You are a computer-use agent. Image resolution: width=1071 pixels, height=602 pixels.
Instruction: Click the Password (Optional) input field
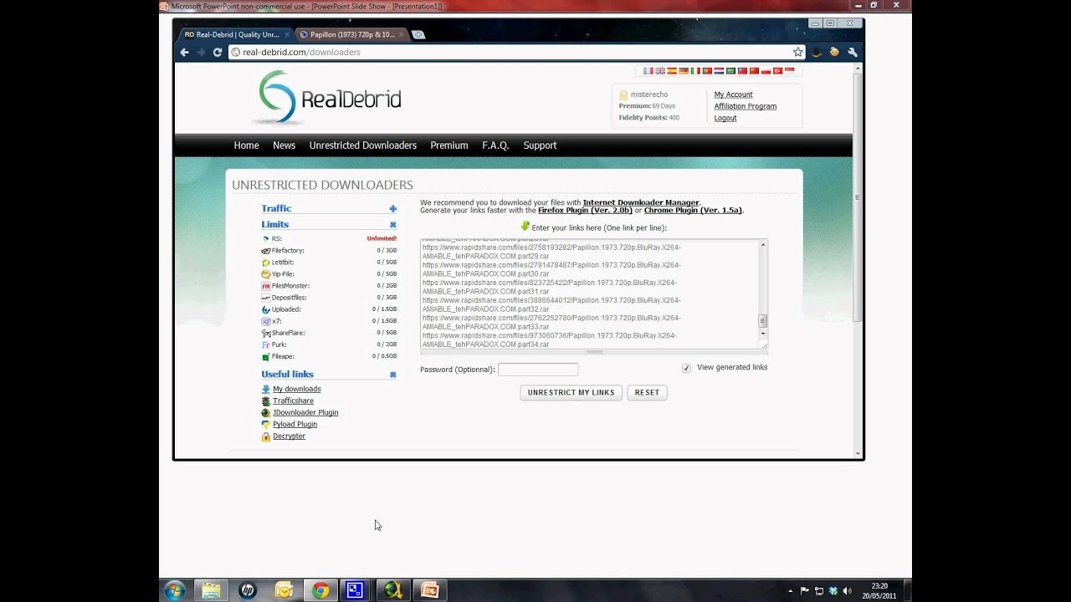[537, 370]
